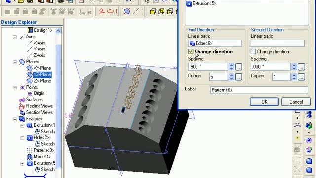Image resolution: width=316 pixels, height=178 pixels.
Task: Click the First Direction Linear path field Edge<6>
Action: (215, 43)
